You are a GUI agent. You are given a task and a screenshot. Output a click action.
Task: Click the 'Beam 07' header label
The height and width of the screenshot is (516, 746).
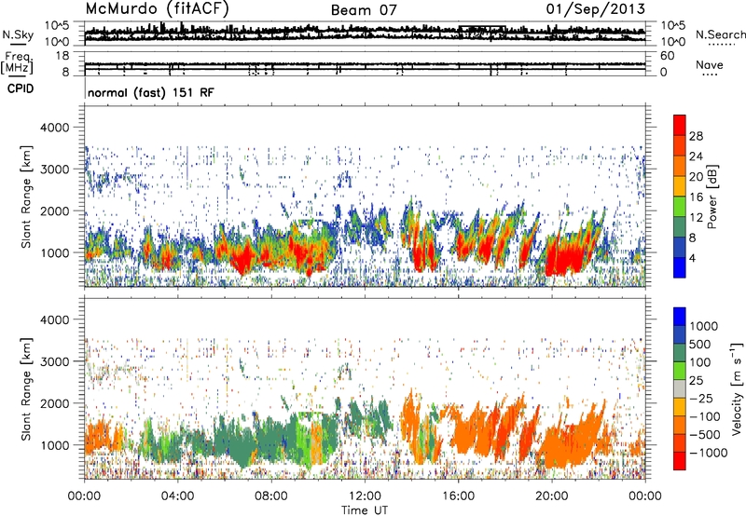pos(364,10)
